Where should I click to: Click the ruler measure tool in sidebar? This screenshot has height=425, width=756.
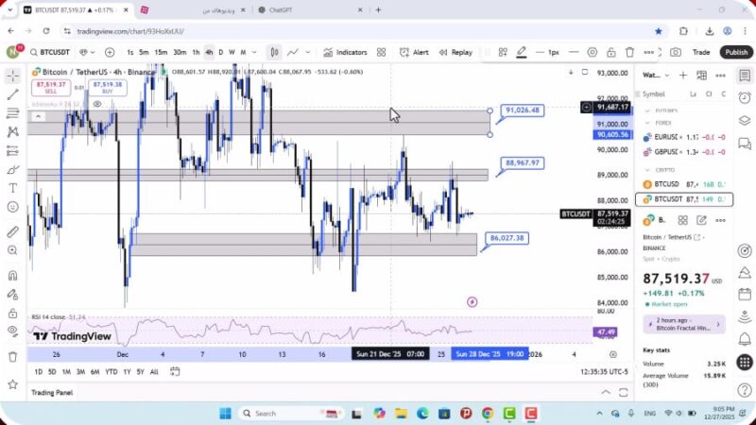click(x=12, y=231)
